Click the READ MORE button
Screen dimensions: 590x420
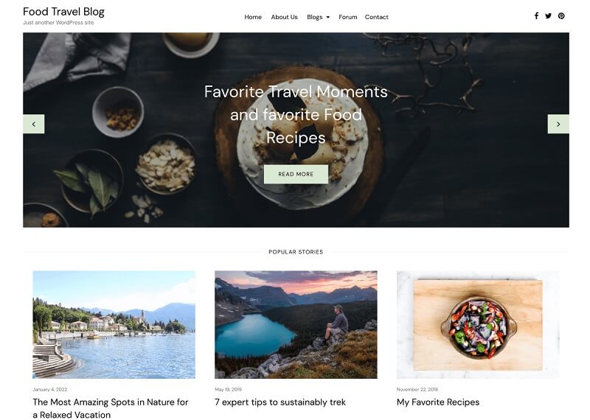coord(296,174)
